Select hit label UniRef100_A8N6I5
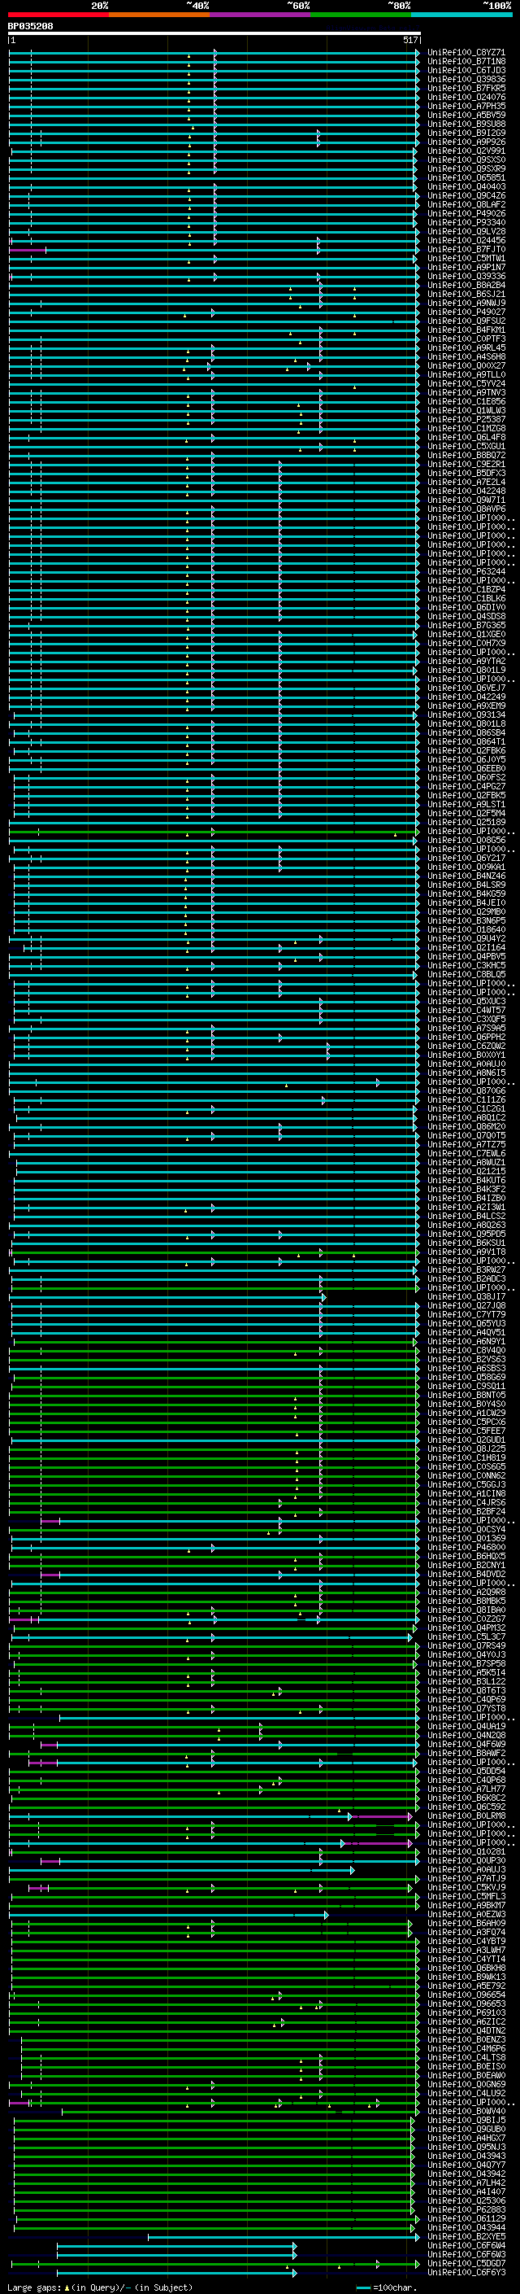Screen dimensions: 520x2294 pyautogui.click(x=466, y=1073)
